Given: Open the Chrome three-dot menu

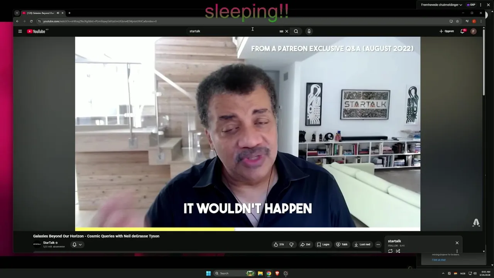Looking at the screenshot, I should point(481,21).
